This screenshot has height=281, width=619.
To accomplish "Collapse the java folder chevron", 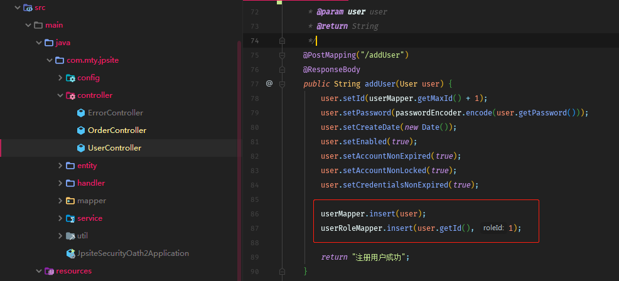I will (39, 43).
